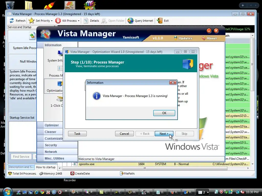Click the CreateDate status bar icon
Screen dimensions: 262x196
(72, 174)
